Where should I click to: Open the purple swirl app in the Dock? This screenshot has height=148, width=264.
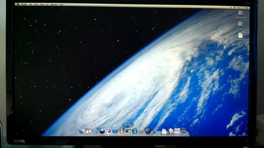pyautogui.click(x=108, y=131)
